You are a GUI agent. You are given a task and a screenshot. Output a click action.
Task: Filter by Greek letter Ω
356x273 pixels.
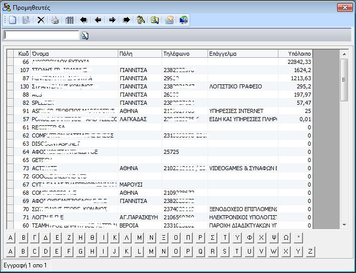(286, 238)
